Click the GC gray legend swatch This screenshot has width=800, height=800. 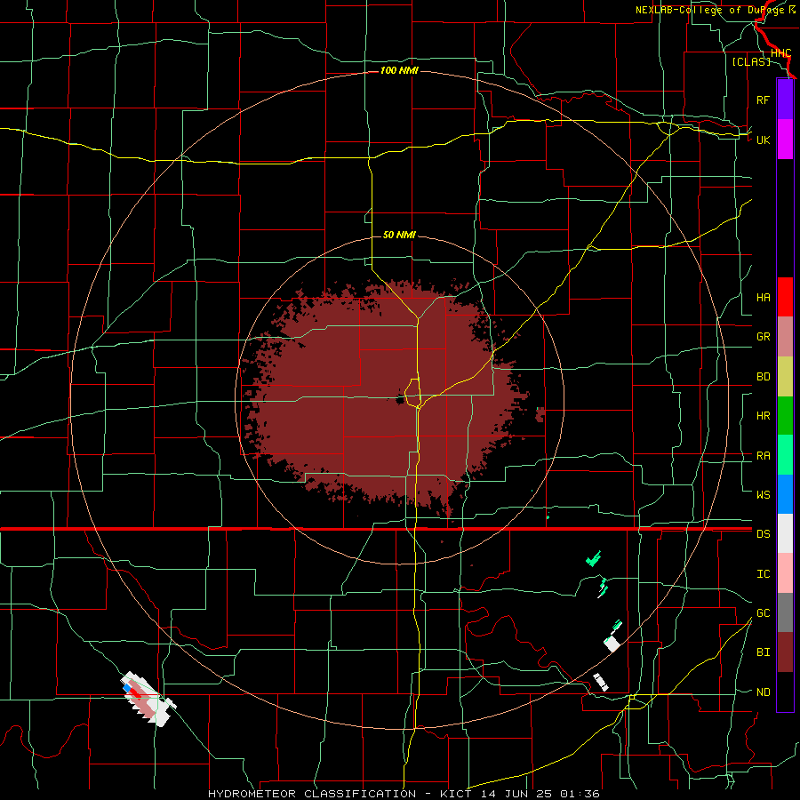pos(785,612)
